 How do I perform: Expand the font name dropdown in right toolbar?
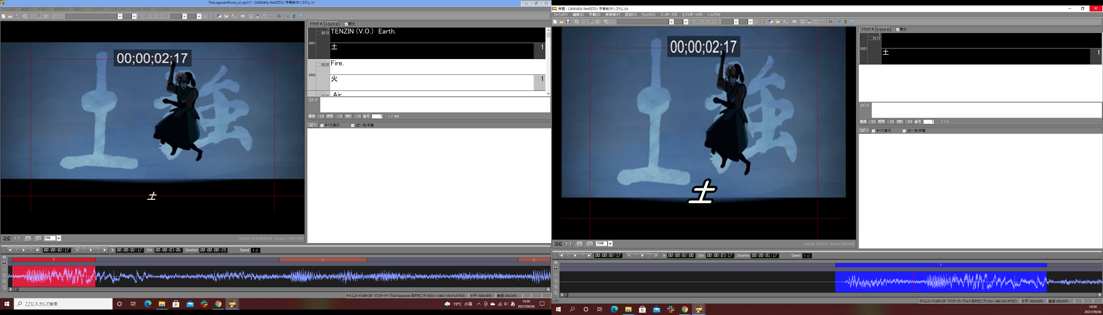coord(671,22)
